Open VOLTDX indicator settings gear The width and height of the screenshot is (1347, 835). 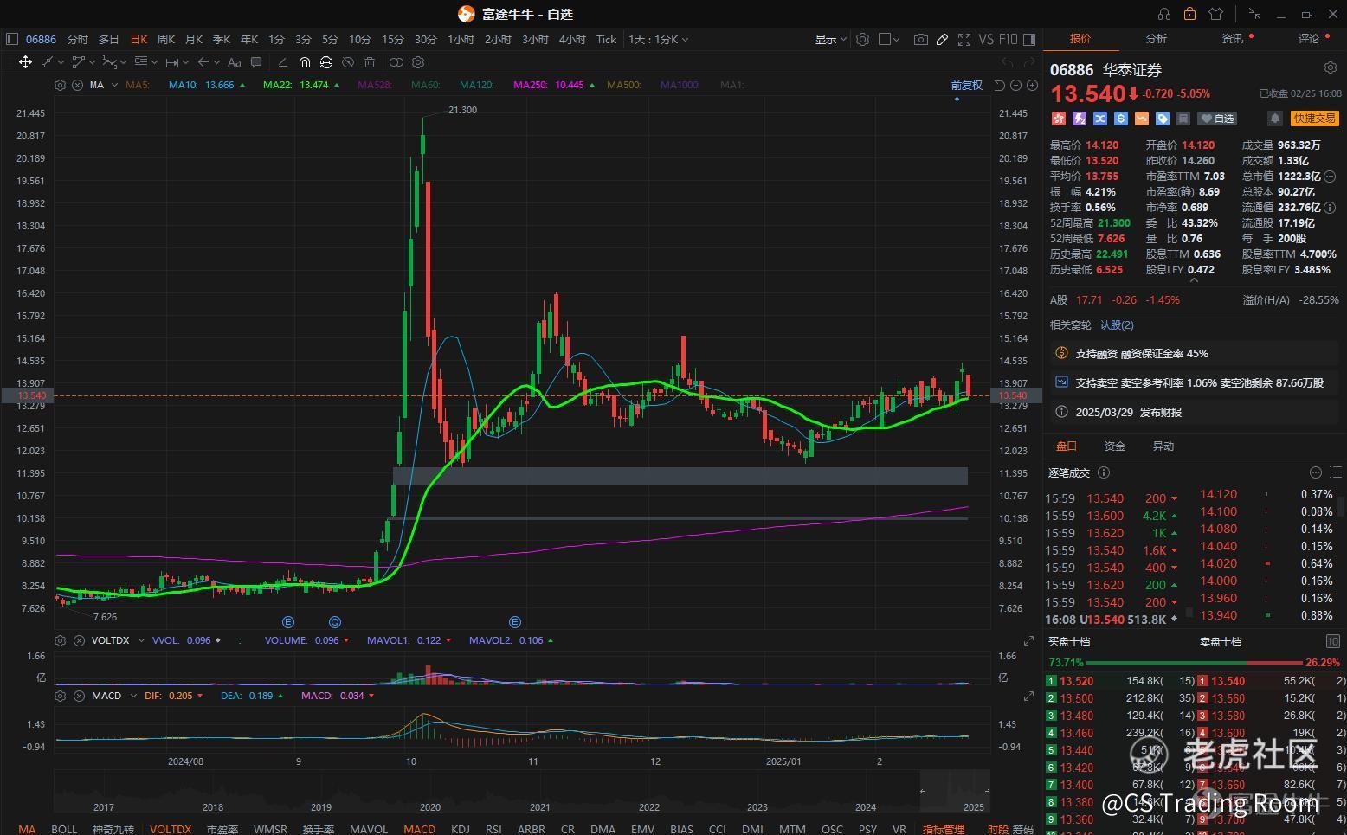pyautogui.click(x=60, y=640)
